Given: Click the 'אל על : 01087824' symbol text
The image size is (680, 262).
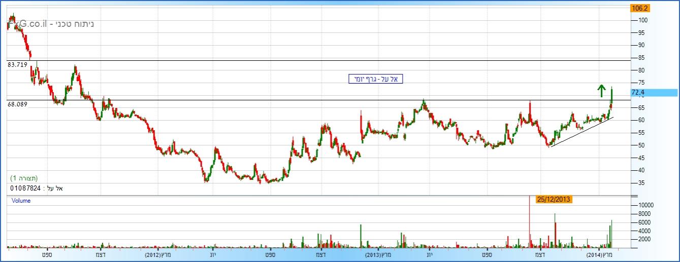Looking at the screenshot, I should point(36,189).
